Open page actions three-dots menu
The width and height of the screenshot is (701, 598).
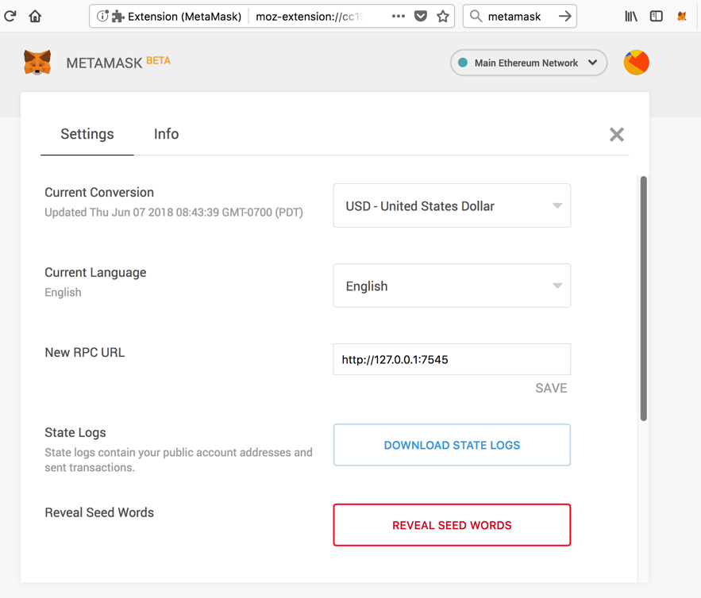(399, 16)
